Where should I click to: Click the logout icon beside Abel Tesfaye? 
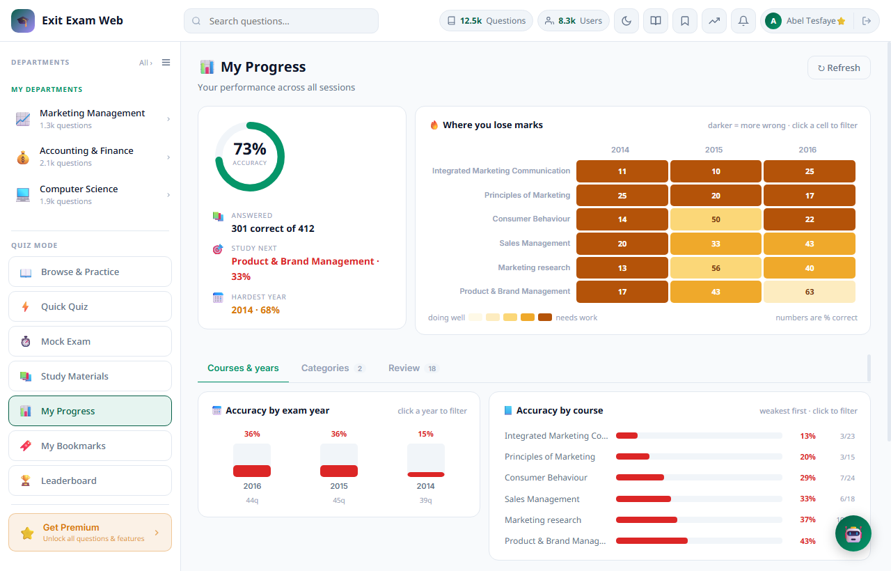(x=867, y=21)
